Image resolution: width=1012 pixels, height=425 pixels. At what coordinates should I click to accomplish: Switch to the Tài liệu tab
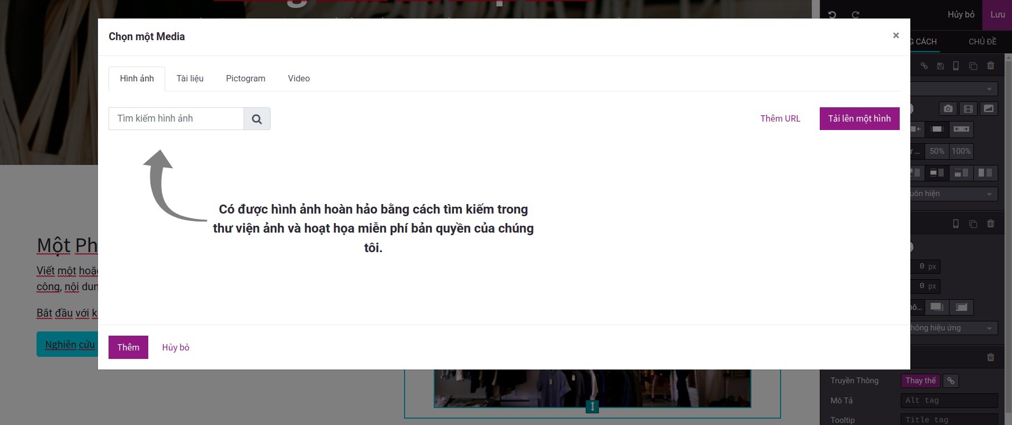190,78
